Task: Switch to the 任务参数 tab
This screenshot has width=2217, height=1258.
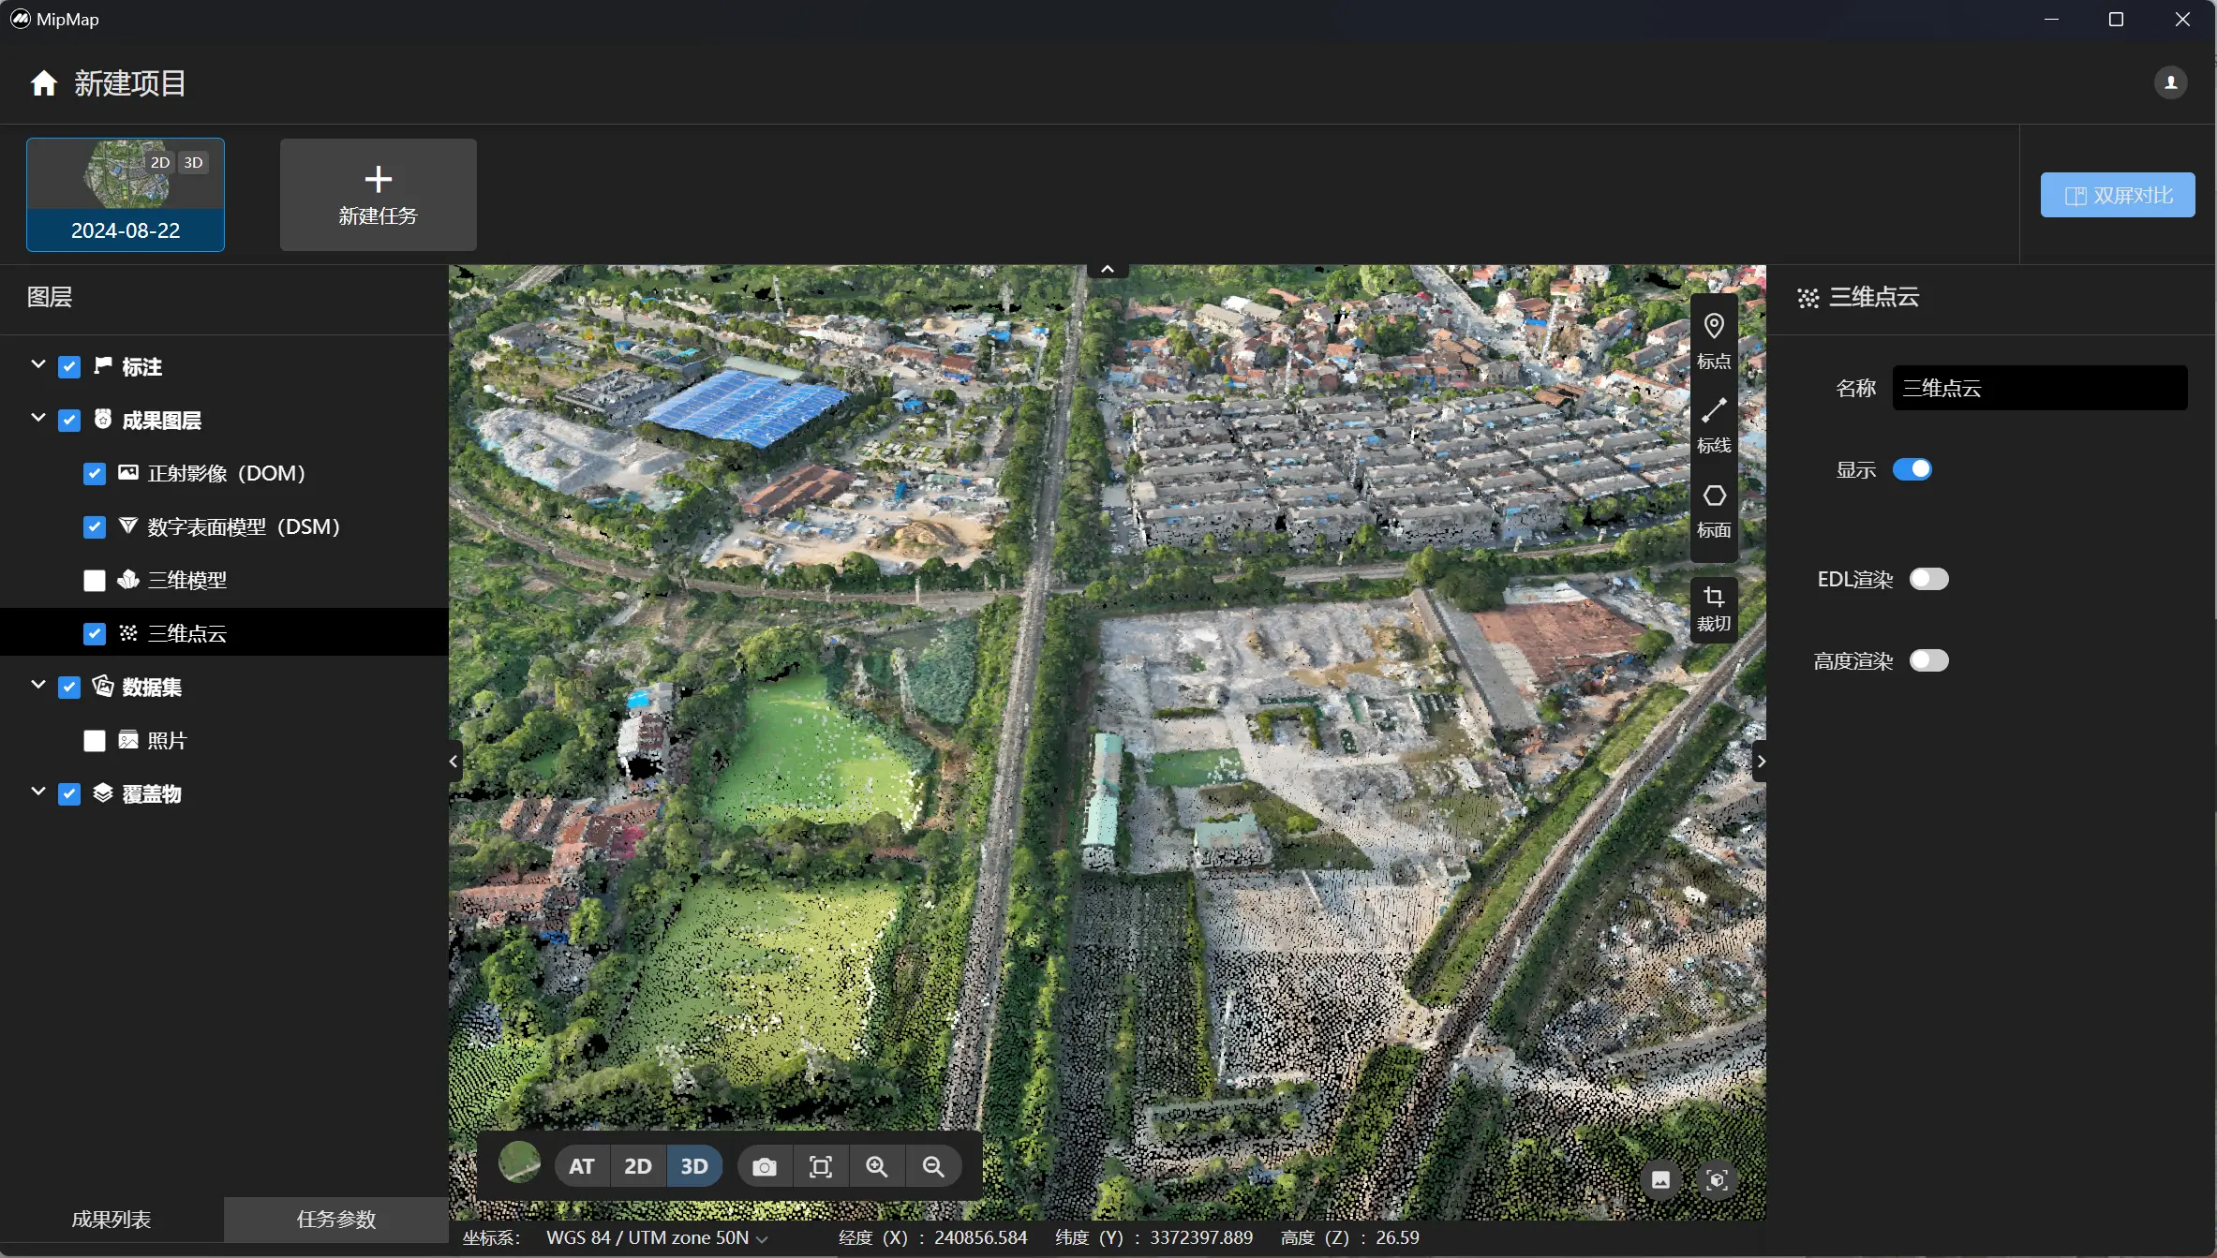Action: click(x=335, y=1219)
